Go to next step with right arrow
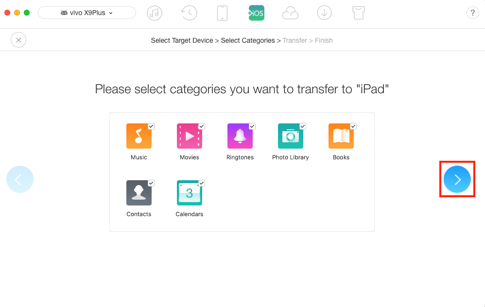 click(x=457, y=179)
